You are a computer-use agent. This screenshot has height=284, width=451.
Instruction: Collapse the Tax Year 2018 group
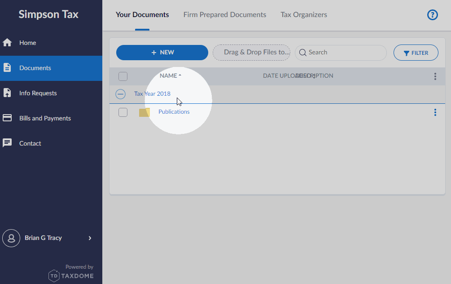[121, 94]
